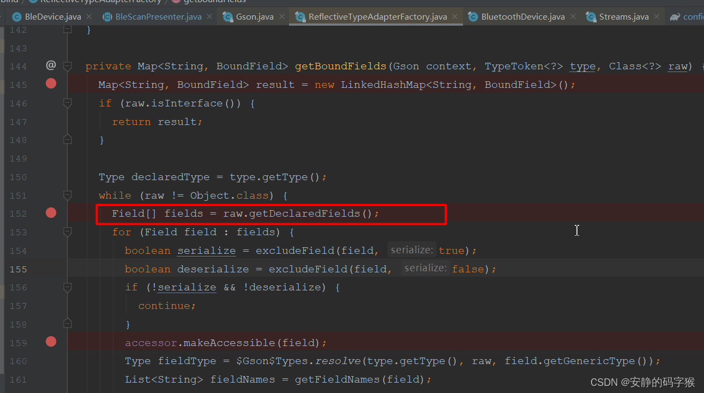Select the Gson.java tab

point(255,17)
